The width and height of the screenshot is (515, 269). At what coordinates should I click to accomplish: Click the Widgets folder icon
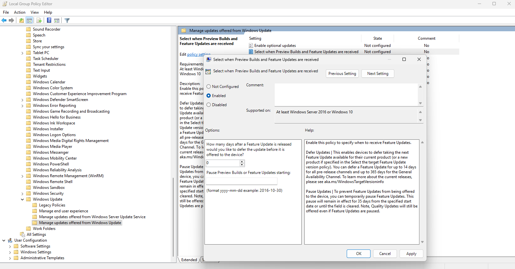(x=29, y=76)
